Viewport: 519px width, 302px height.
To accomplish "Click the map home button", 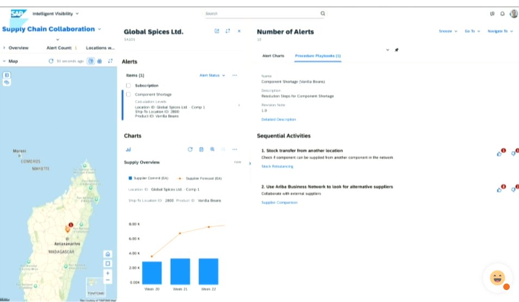I will tap(108, 254).
